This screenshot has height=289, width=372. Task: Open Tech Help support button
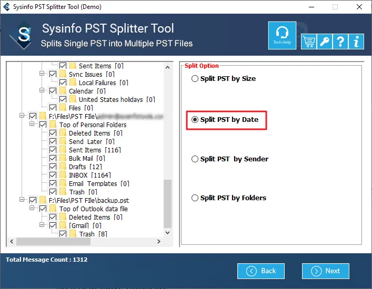coord(282,36)
